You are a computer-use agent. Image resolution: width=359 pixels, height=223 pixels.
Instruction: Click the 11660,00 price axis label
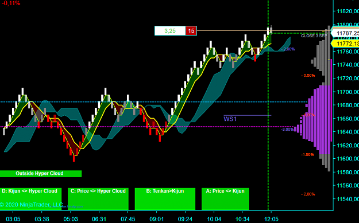348,119
